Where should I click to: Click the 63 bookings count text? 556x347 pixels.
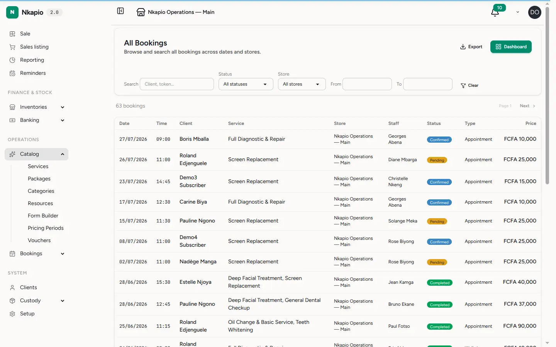tap(131, 106)
